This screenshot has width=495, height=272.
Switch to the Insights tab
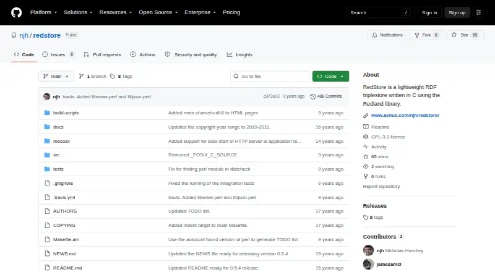tap(239, 54)
